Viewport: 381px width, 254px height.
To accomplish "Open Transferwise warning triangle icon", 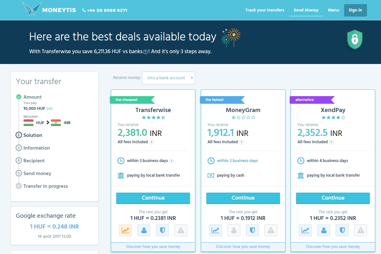I will coord(181,230).
